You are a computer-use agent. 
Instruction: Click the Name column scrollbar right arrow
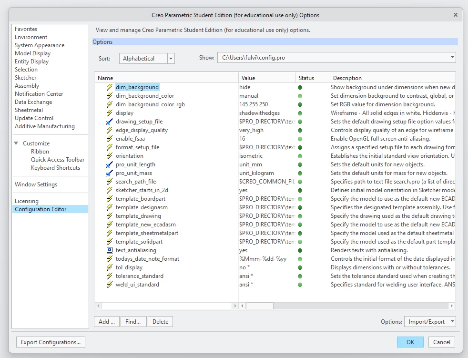tap(235, 306)
